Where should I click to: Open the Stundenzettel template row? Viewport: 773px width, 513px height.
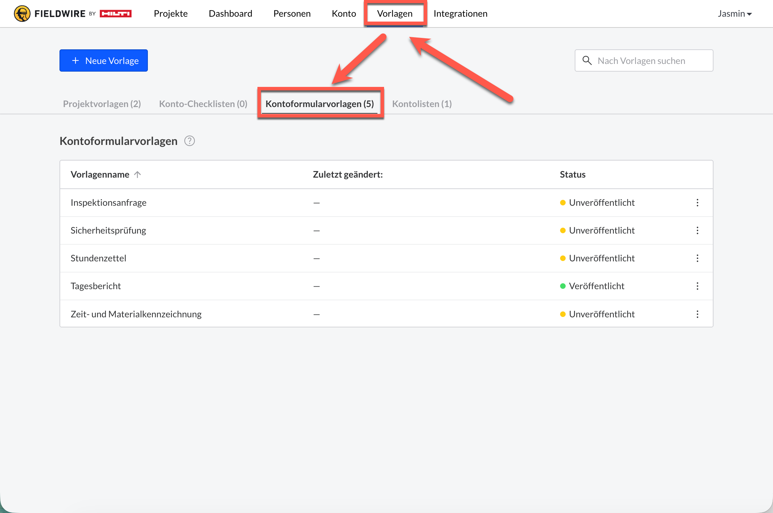[98, 258]
